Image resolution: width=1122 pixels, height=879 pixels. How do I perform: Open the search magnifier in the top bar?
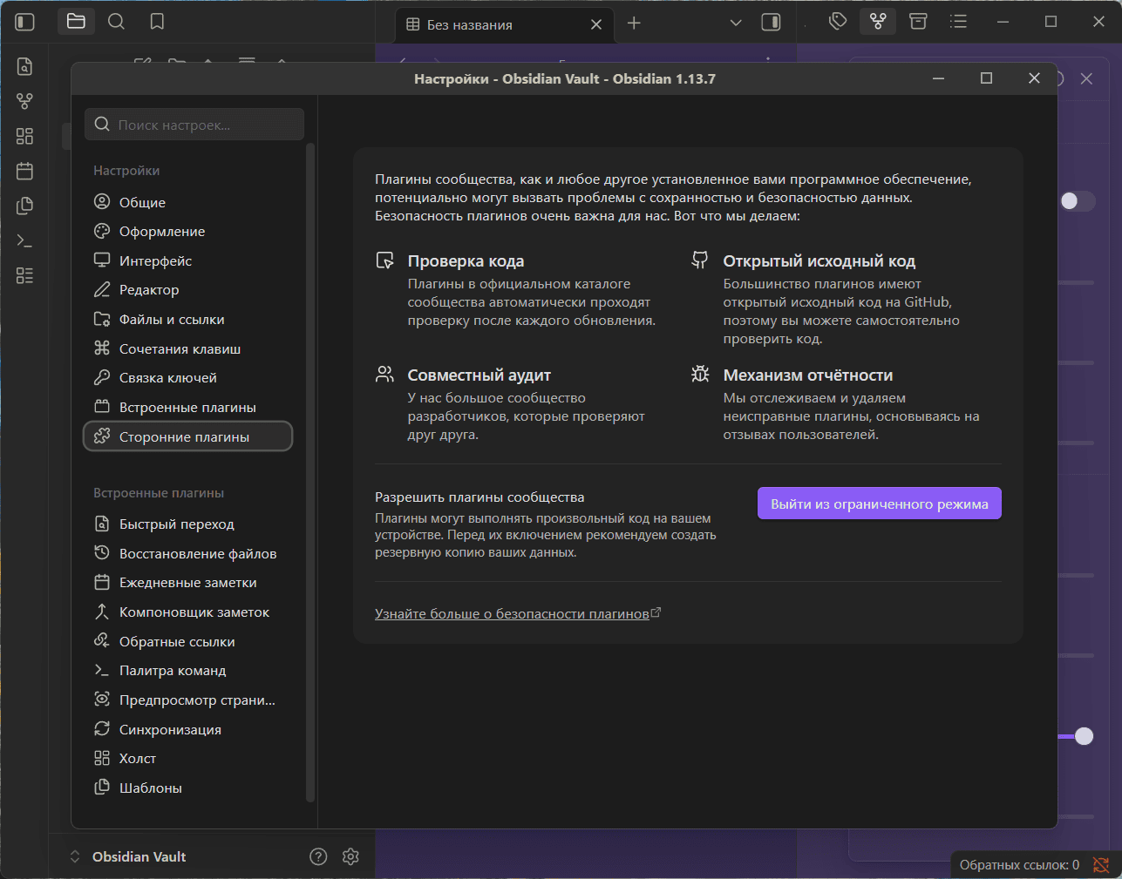pos(116,22)
